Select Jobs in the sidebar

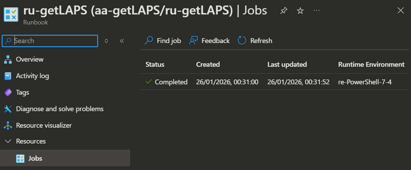[35, 158]
